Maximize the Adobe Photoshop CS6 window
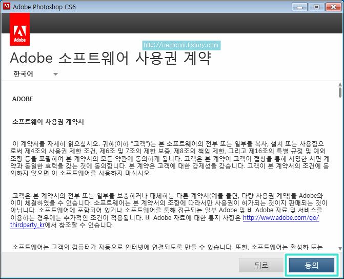The image size is (344, 279). [x=316, y=7]
